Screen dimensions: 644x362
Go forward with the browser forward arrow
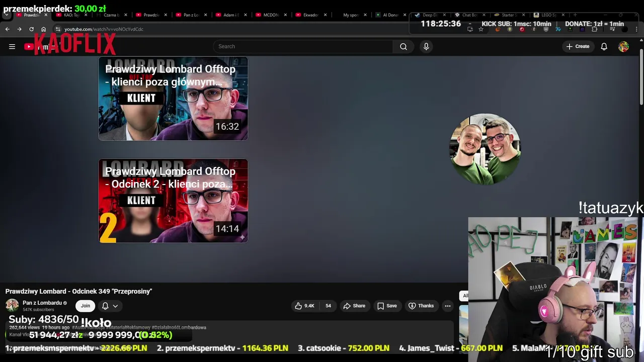tap(19, 29)
